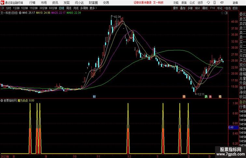
Task: Toggle the panel layout icon at chart top right
Action: [226, 13]
